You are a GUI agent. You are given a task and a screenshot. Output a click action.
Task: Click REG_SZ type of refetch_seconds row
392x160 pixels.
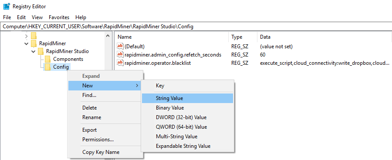pos(240,55)
